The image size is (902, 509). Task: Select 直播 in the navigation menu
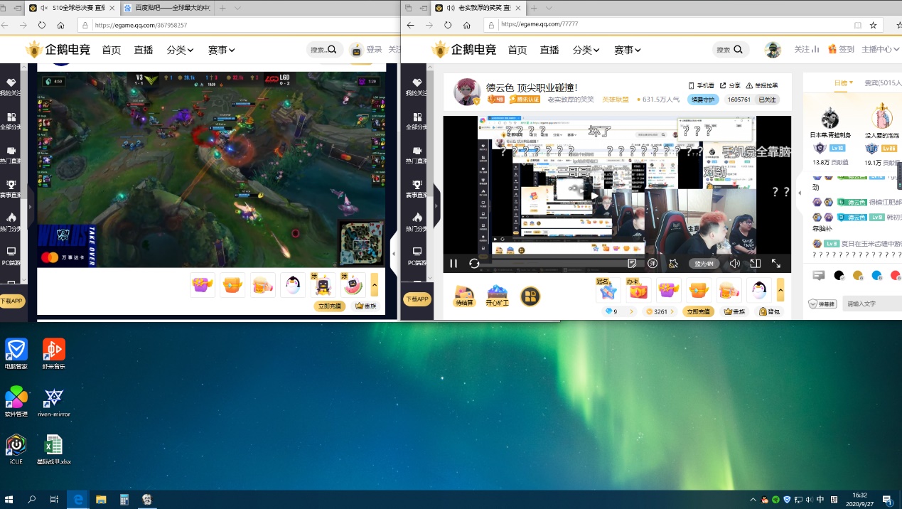tap(549, 50)
